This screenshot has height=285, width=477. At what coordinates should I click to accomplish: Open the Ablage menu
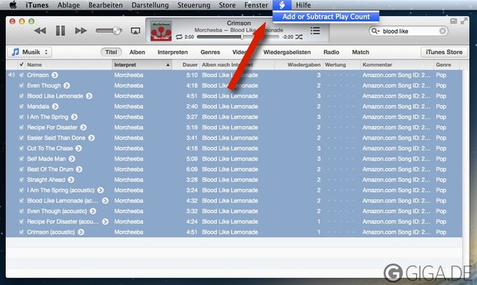tap(68, 5)
